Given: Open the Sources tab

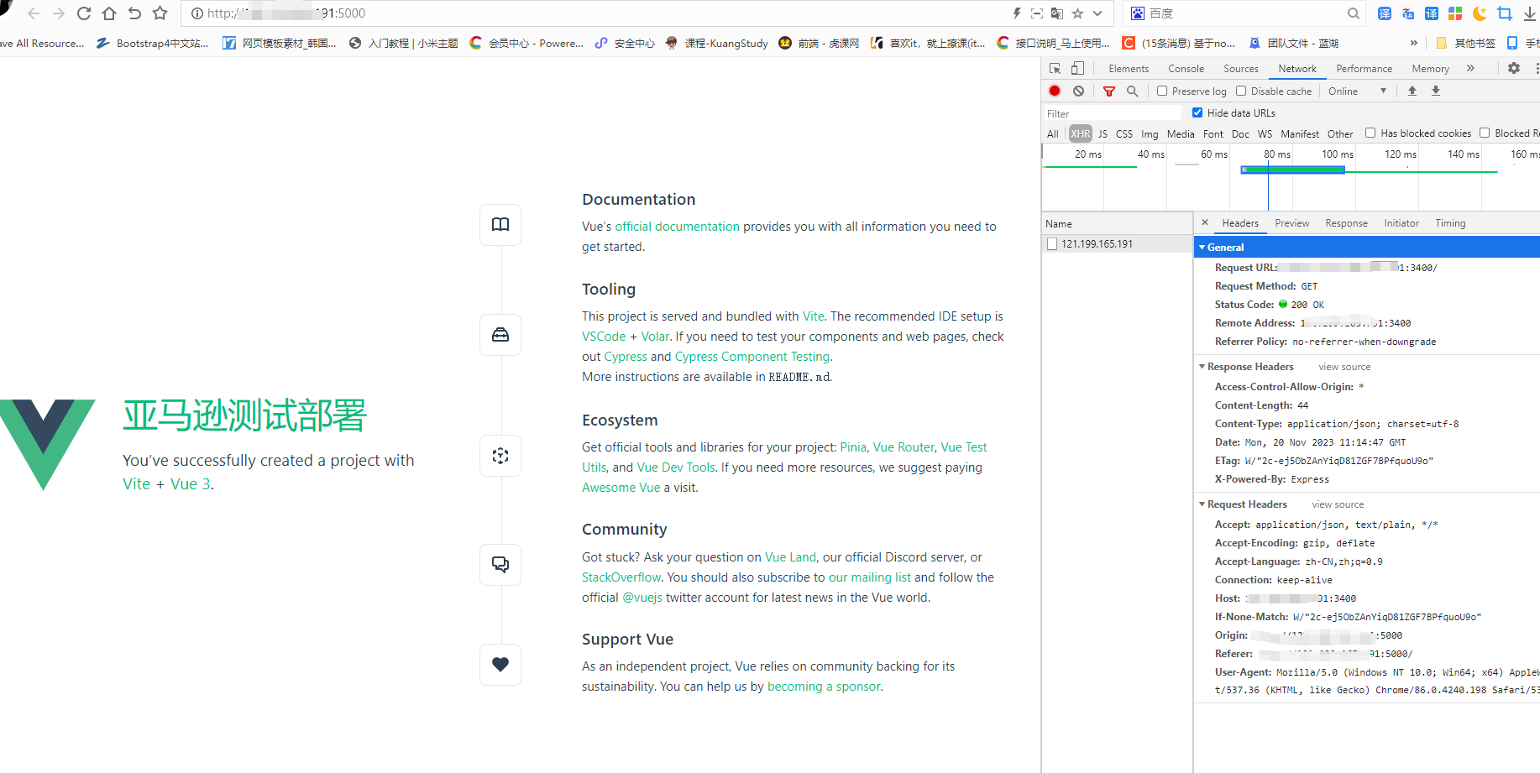Looking at the screenshot, I should pyautogui.click(x=1240, y=69).
